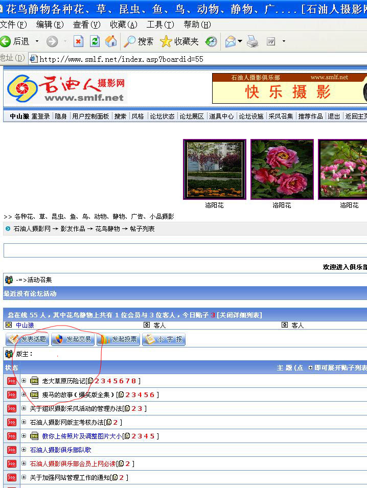Open 论坛展区 in the forum nav
This screenshot has height=488, width=367.
click(192, 117)
